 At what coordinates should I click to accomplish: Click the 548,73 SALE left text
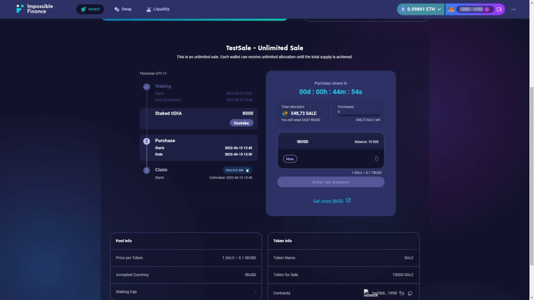[x=368, y=120]
